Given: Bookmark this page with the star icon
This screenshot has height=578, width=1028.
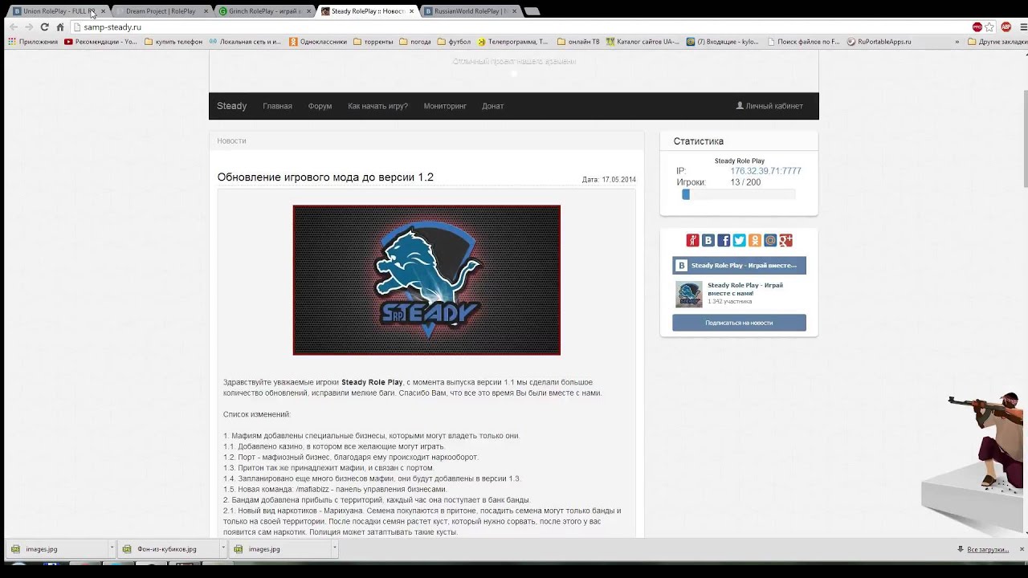Looking at the screenshot, I should [990, 26].
